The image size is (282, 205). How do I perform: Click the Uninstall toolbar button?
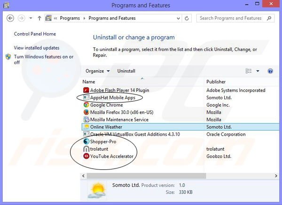pos(126,71)
